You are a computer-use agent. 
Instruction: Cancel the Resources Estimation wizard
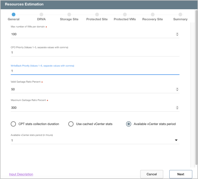152,174
